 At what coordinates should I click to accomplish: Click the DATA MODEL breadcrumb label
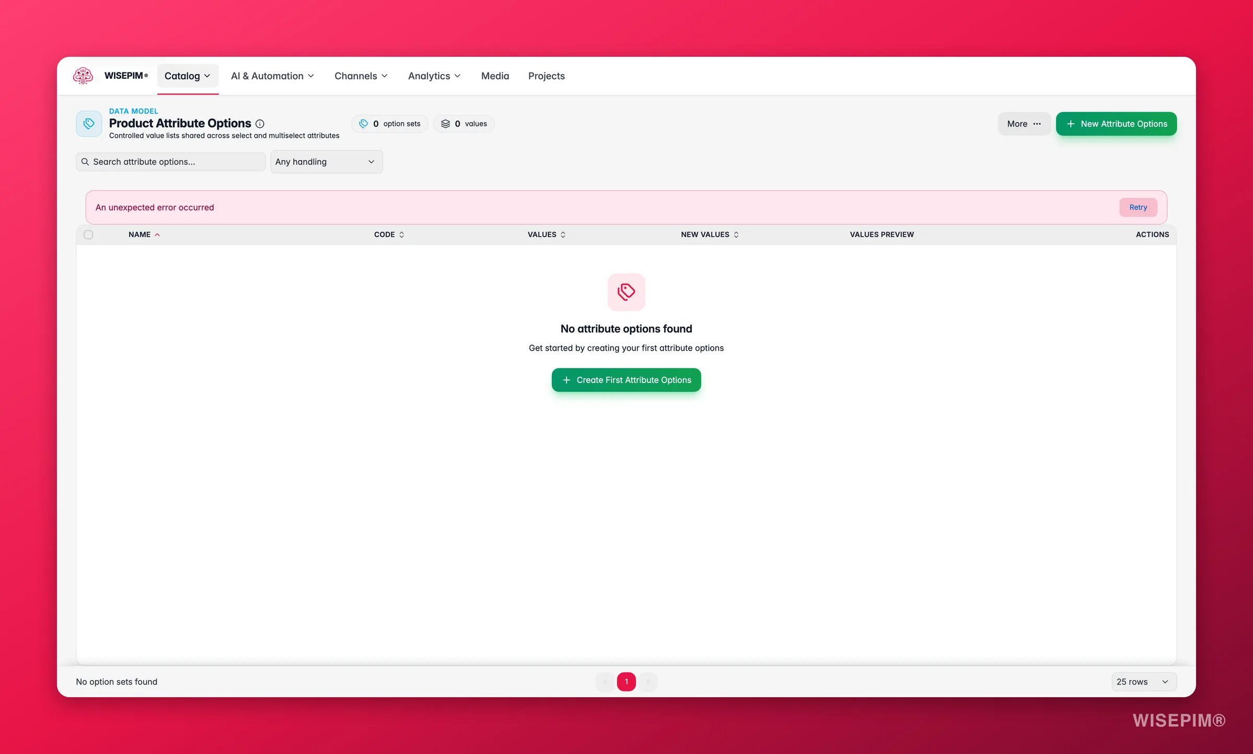click(134, 111)
